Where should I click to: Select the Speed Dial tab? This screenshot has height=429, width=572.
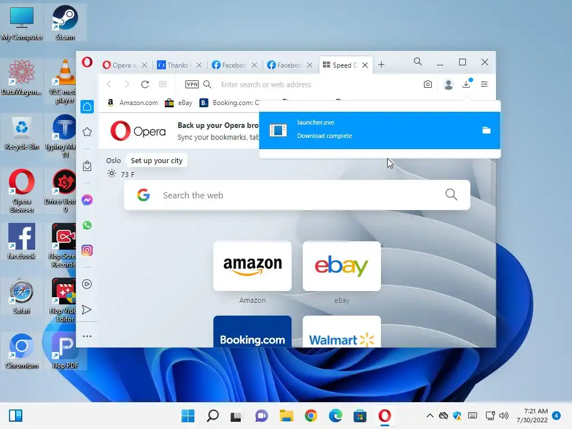click(340, 65)
